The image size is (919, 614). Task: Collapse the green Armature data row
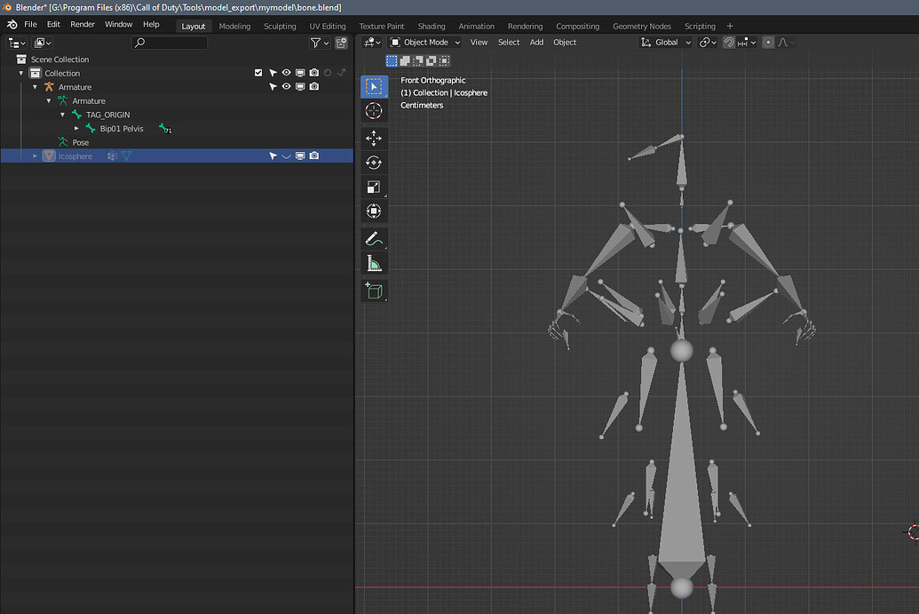pyautogui.click(x=49, y=101)
